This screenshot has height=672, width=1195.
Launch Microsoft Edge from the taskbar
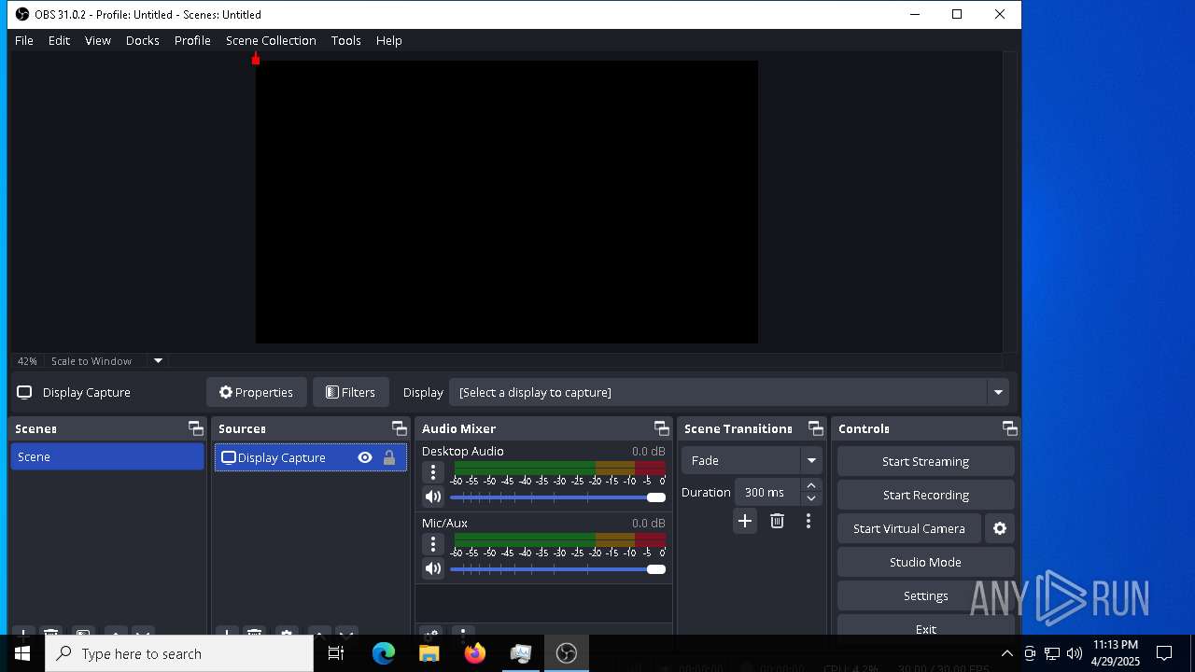click(x=384, y=653)
